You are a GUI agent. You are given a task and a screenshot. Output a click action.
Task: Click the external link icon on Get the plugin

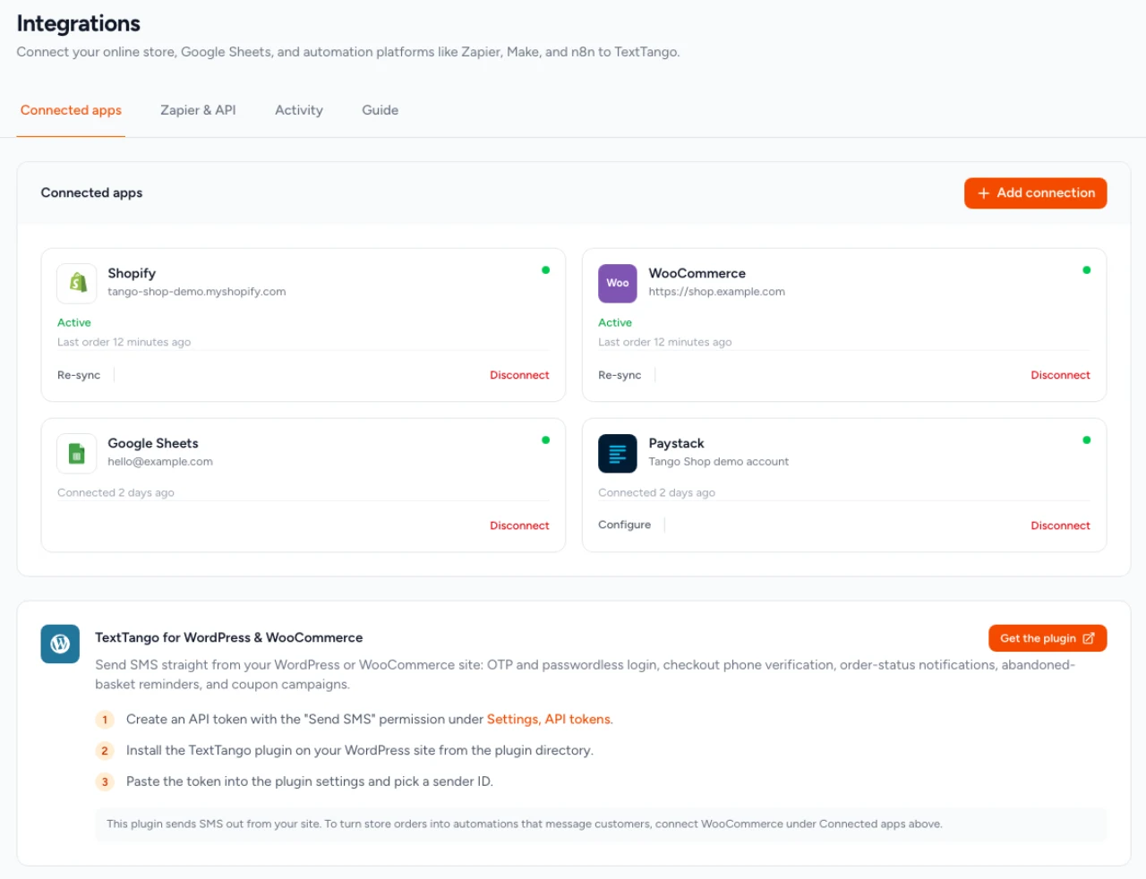click(1089, 638)
